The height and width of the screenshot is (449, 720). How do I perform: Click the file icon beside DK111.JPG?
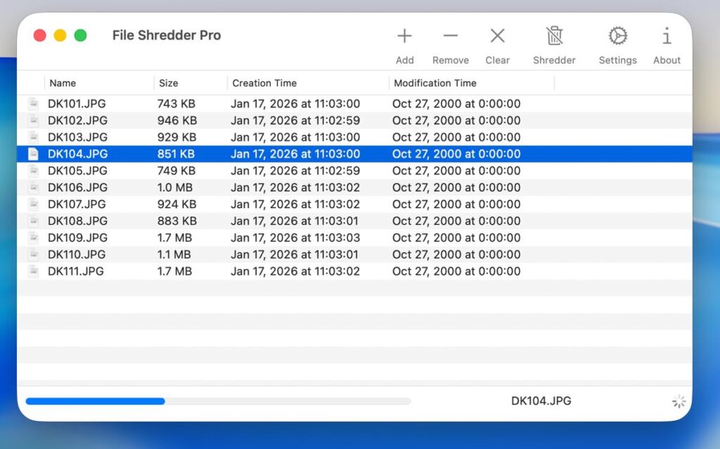tap(33, 271)
